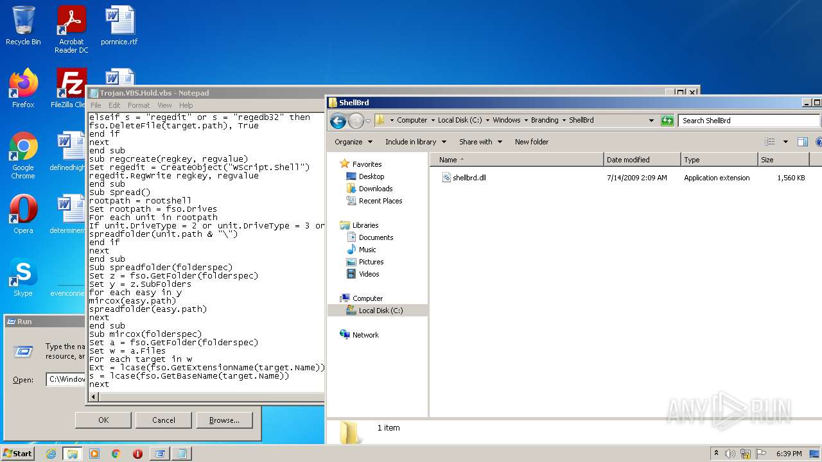Open determinem document on desktop
This screenshot has width=822, height=462.
coord(68,214)
